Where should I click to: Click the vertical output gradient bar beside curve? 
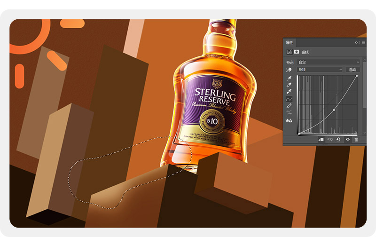point(298,104)
